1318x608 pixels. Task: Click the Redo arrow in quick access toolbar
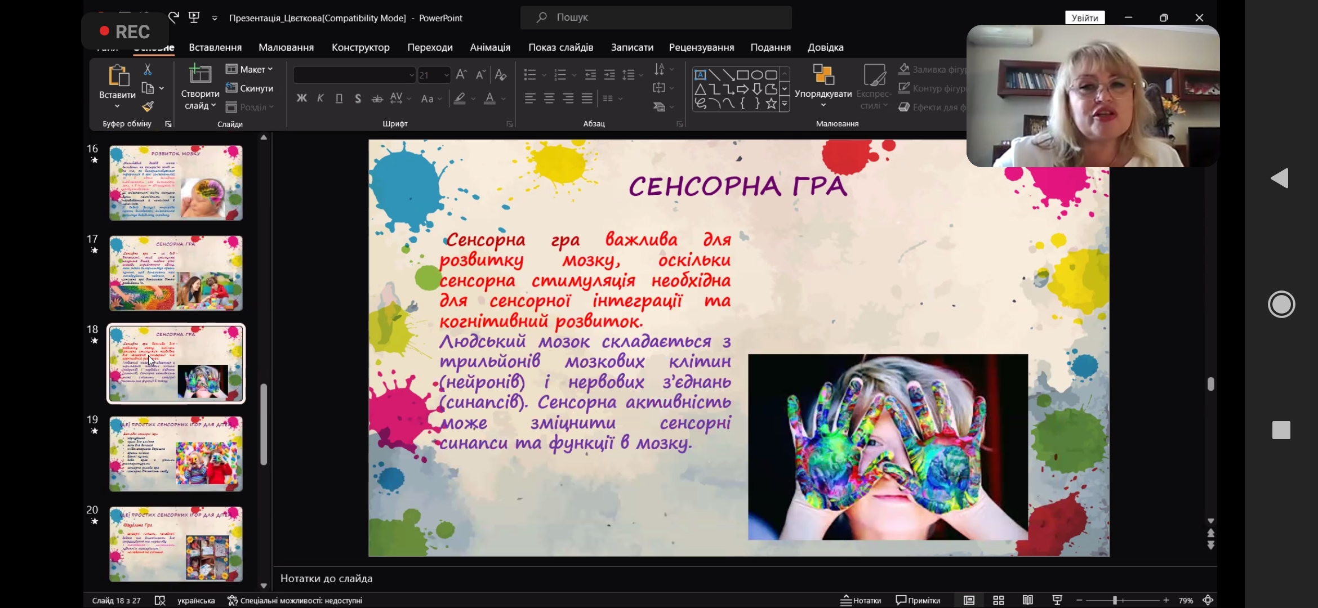[173, 17]
